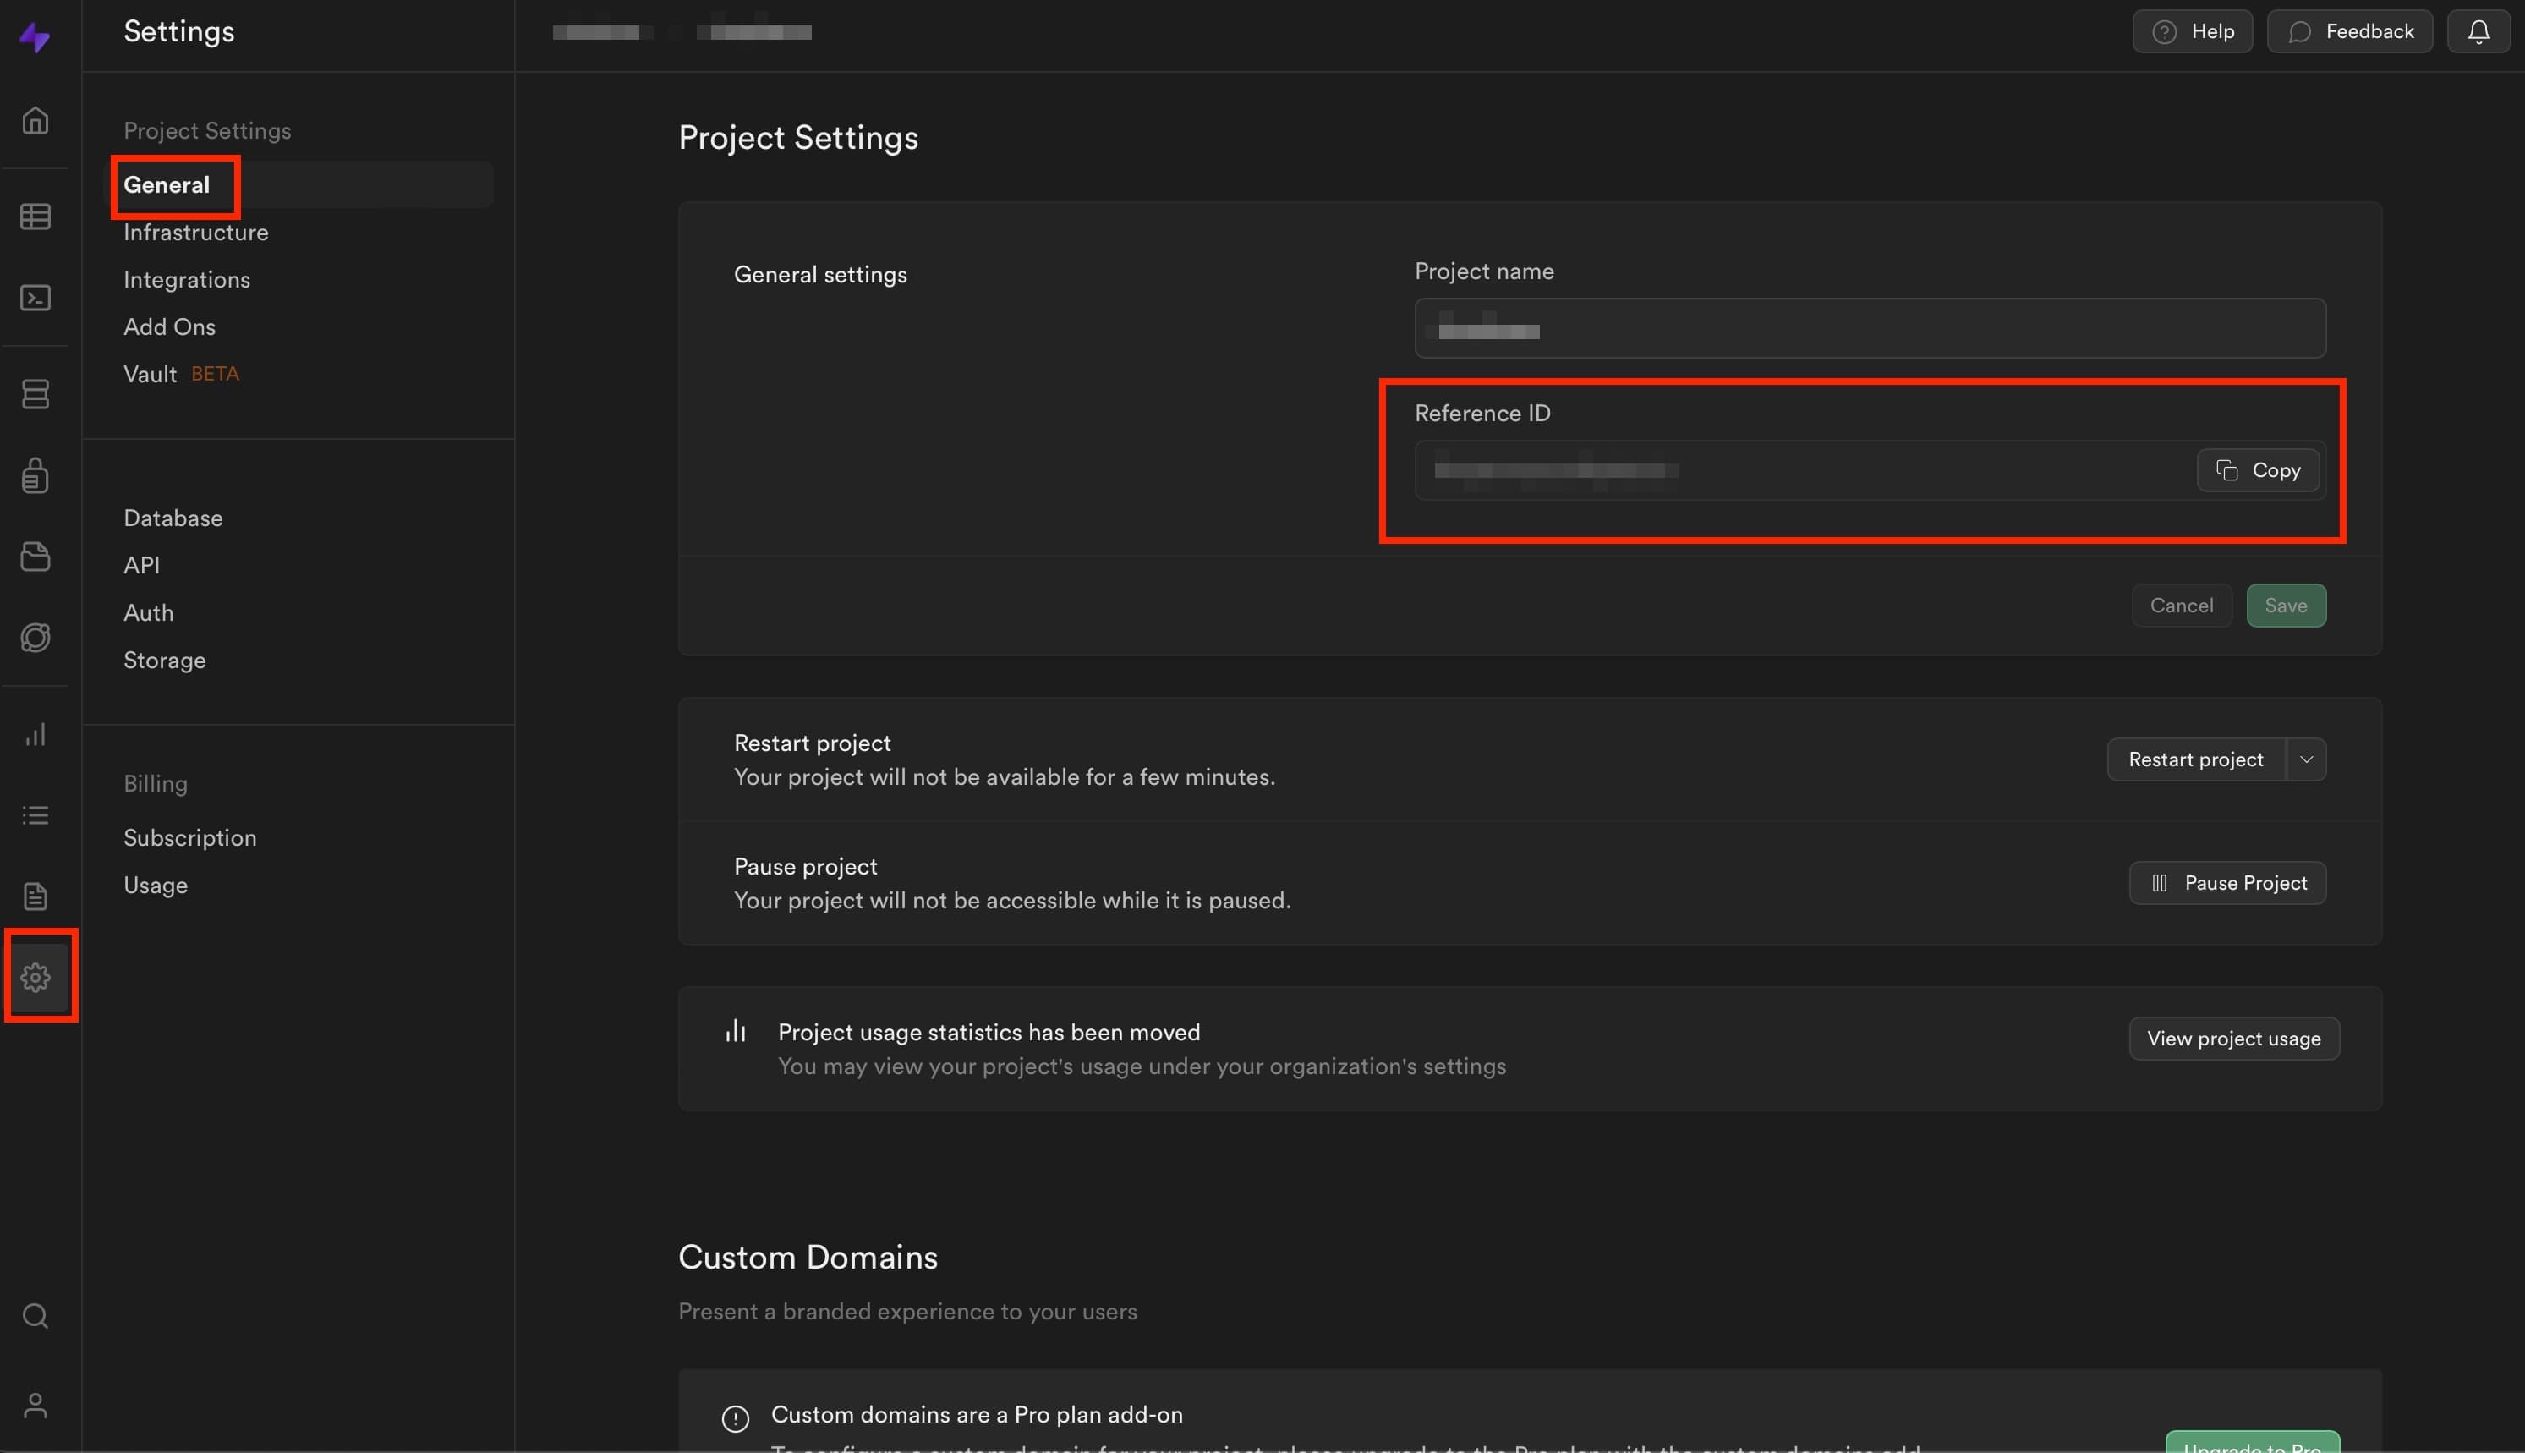This screenshot has height=1453, width=2525.
Task: Open the SQL Editor terminal icon
Action: coord(36,298)
